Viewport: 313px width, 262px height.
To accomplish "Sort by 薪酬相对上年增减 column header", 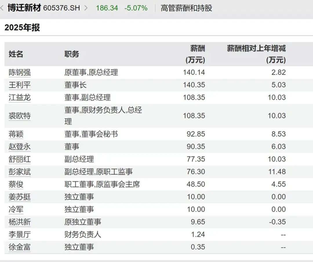I will click(256, 54).
